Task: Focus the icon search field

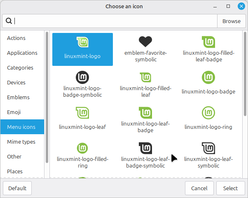Action: (115, 21)
